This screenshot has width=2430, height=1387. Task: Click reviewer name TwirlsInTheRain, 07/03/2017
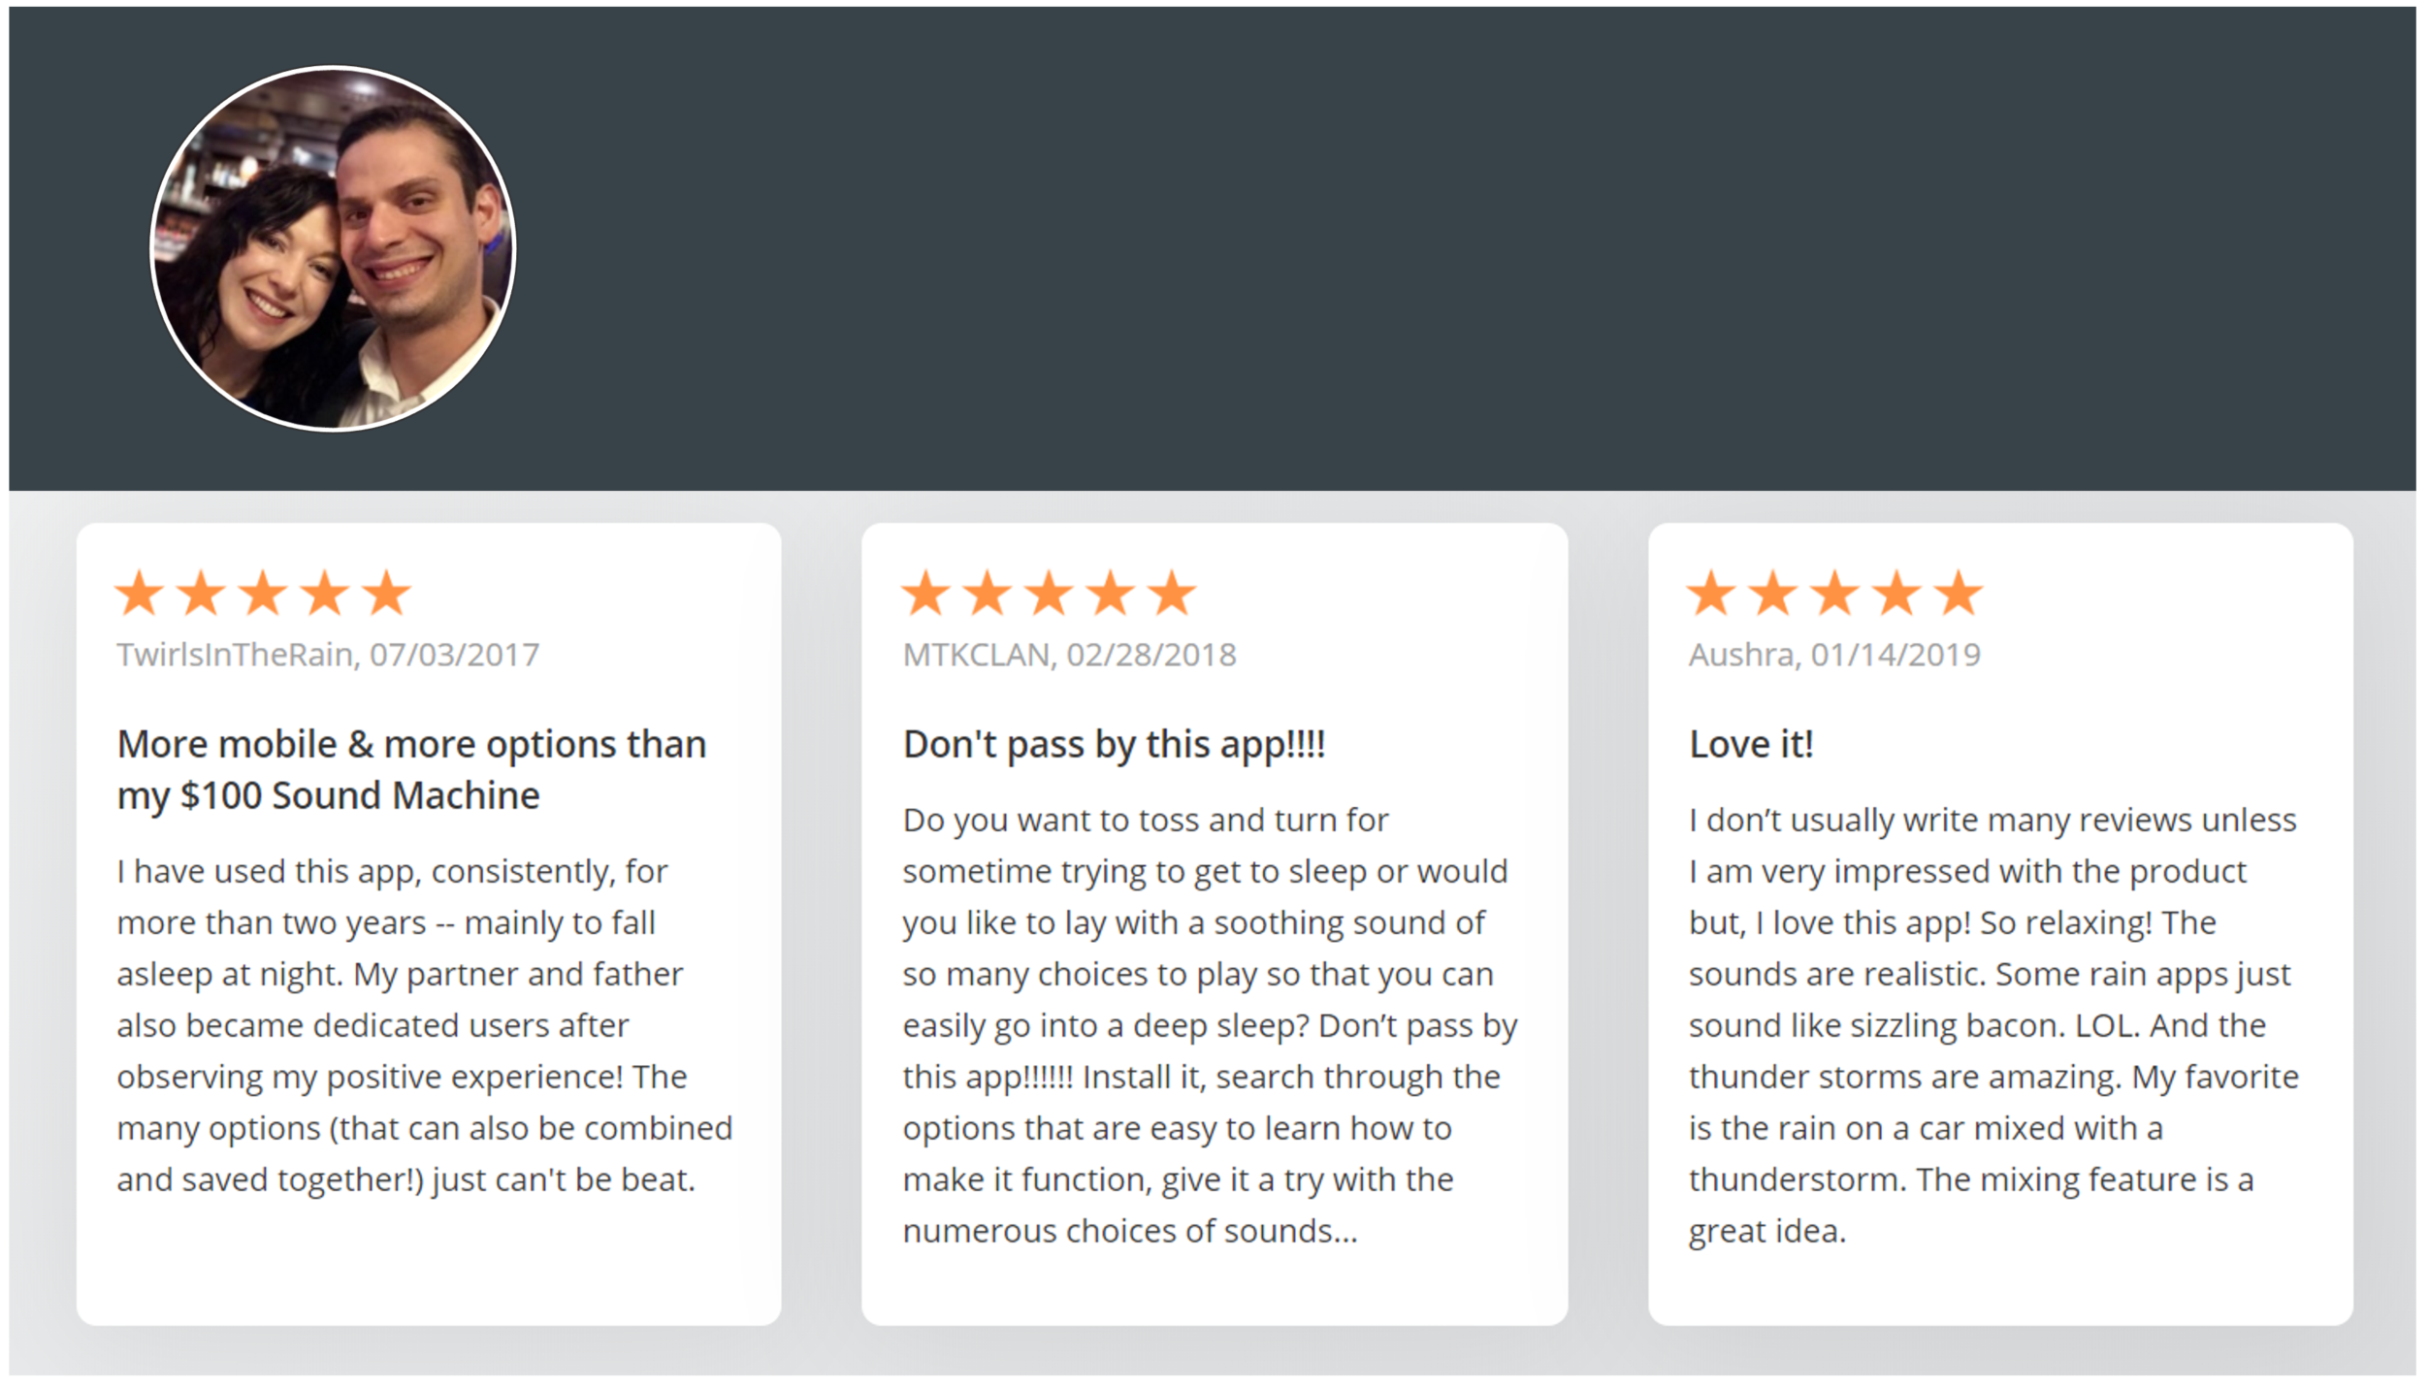pos(328,655)
